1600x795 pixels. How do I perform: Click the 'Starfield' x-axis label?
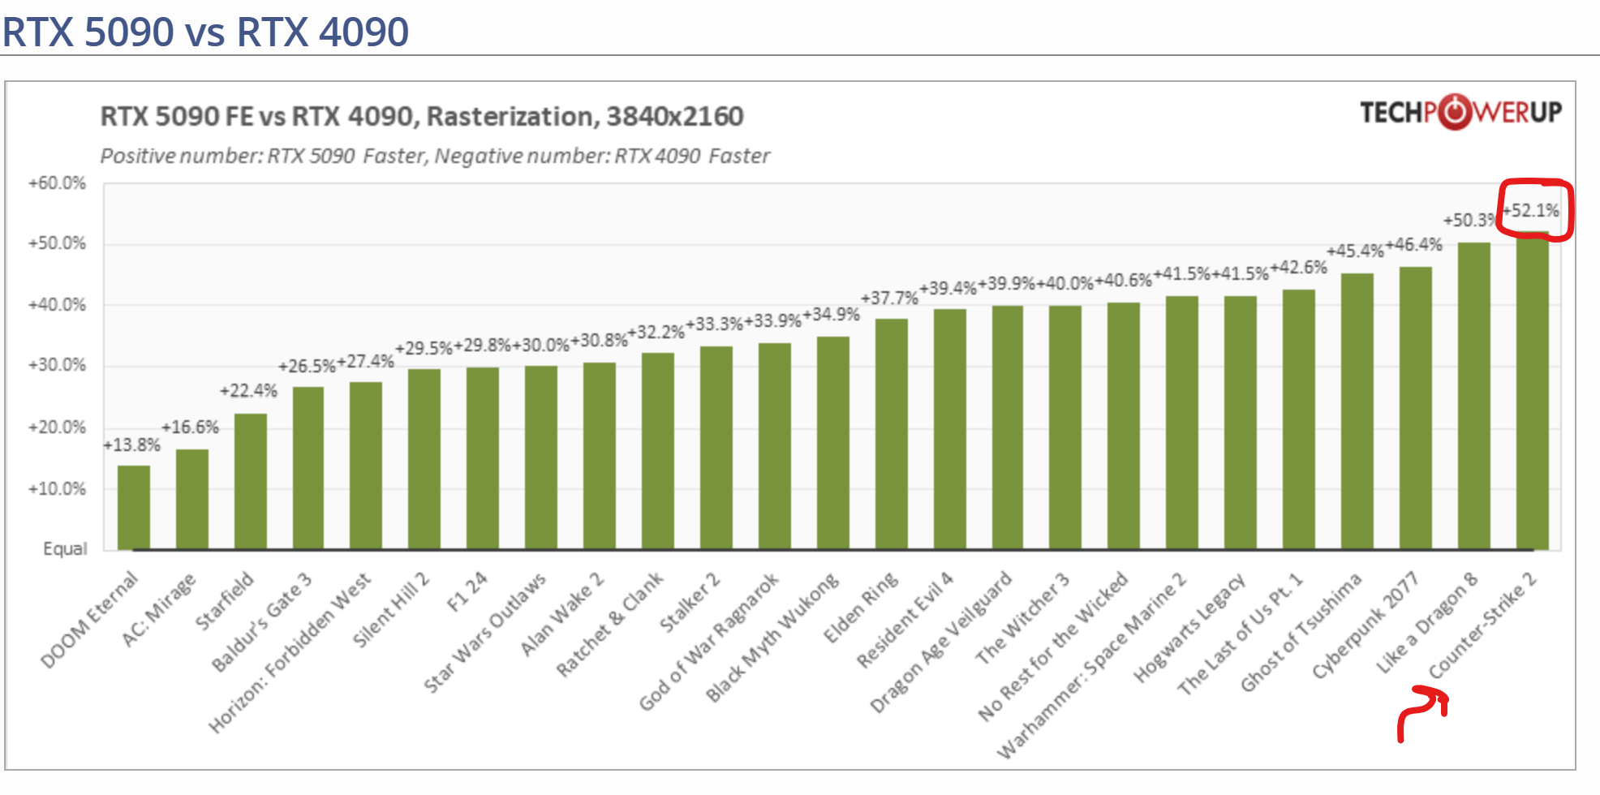pos(224,600)
